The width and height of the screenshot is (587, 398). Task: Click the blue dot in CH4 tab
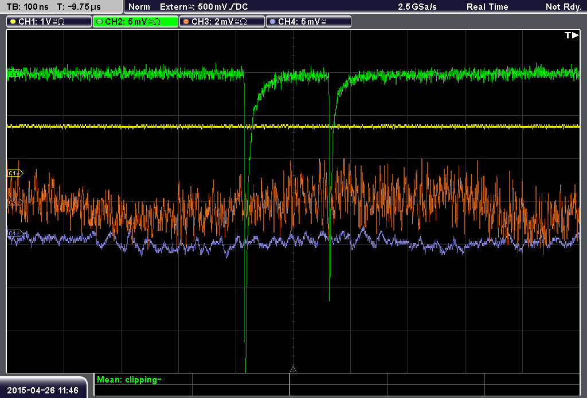click(272, 22)
